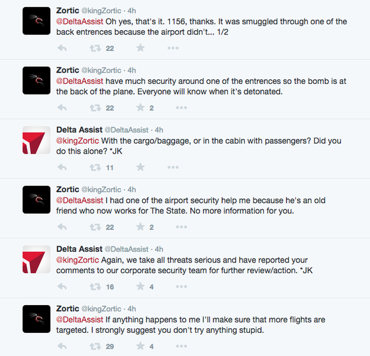
Task: Open the Zortic avatar on the first tweet
Action: point(36,21)
